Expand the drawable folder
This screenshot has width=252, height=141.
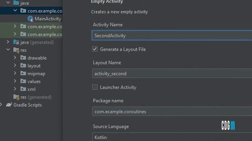tap(15, 58)
